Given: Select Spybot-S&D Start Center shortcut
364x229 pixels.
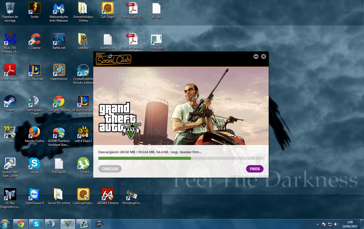Looking at the screenshot, I should pos(10,167).
